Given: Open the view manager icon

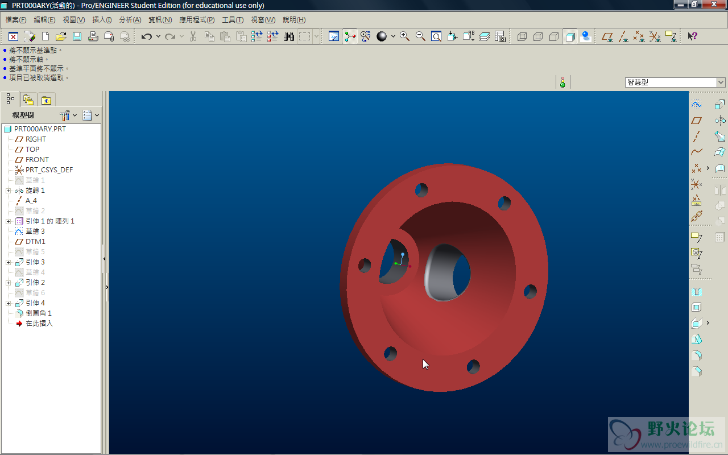Looking at the screenshot, I should click(500, 36).
